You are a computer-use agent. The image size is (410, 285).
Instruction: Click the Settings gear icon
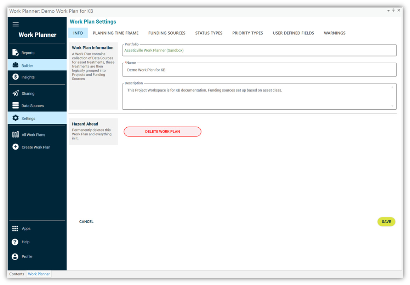pyautogui.click(x=16, y=118)
